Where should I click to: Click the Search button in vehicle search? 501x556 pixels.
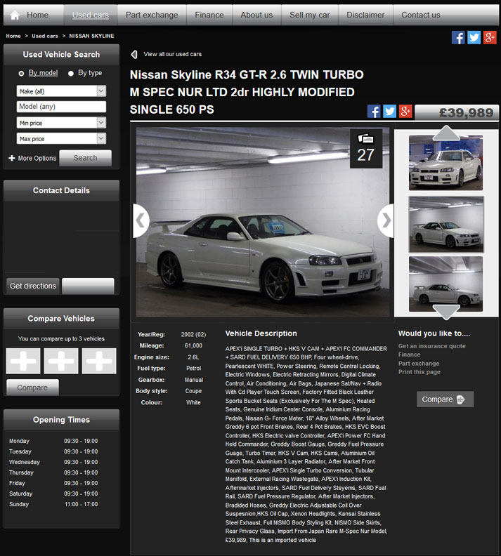(x=85, y=158)
